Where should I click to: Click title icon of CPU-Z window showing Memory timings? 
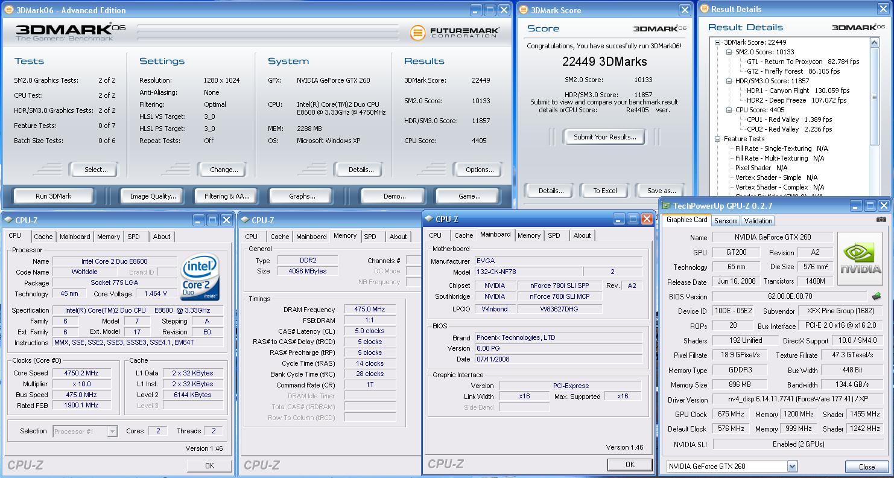245,220
